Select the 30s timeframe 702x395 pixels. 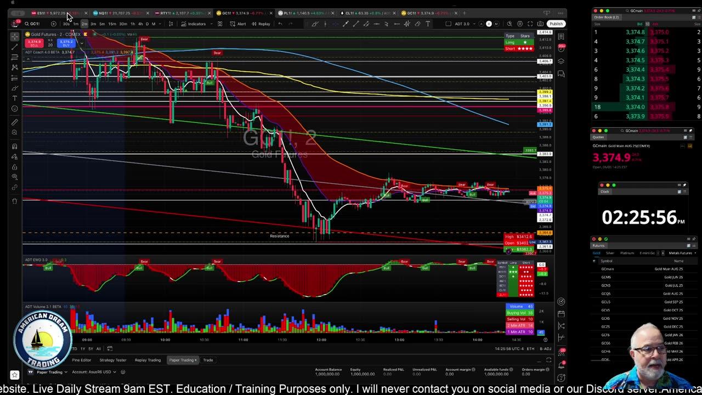click(x=66, y=24)
